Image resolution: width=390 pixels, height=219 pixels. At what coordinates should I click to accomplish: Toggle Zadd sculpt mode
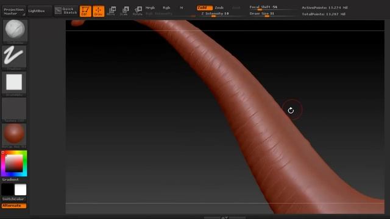coord(205,8)
